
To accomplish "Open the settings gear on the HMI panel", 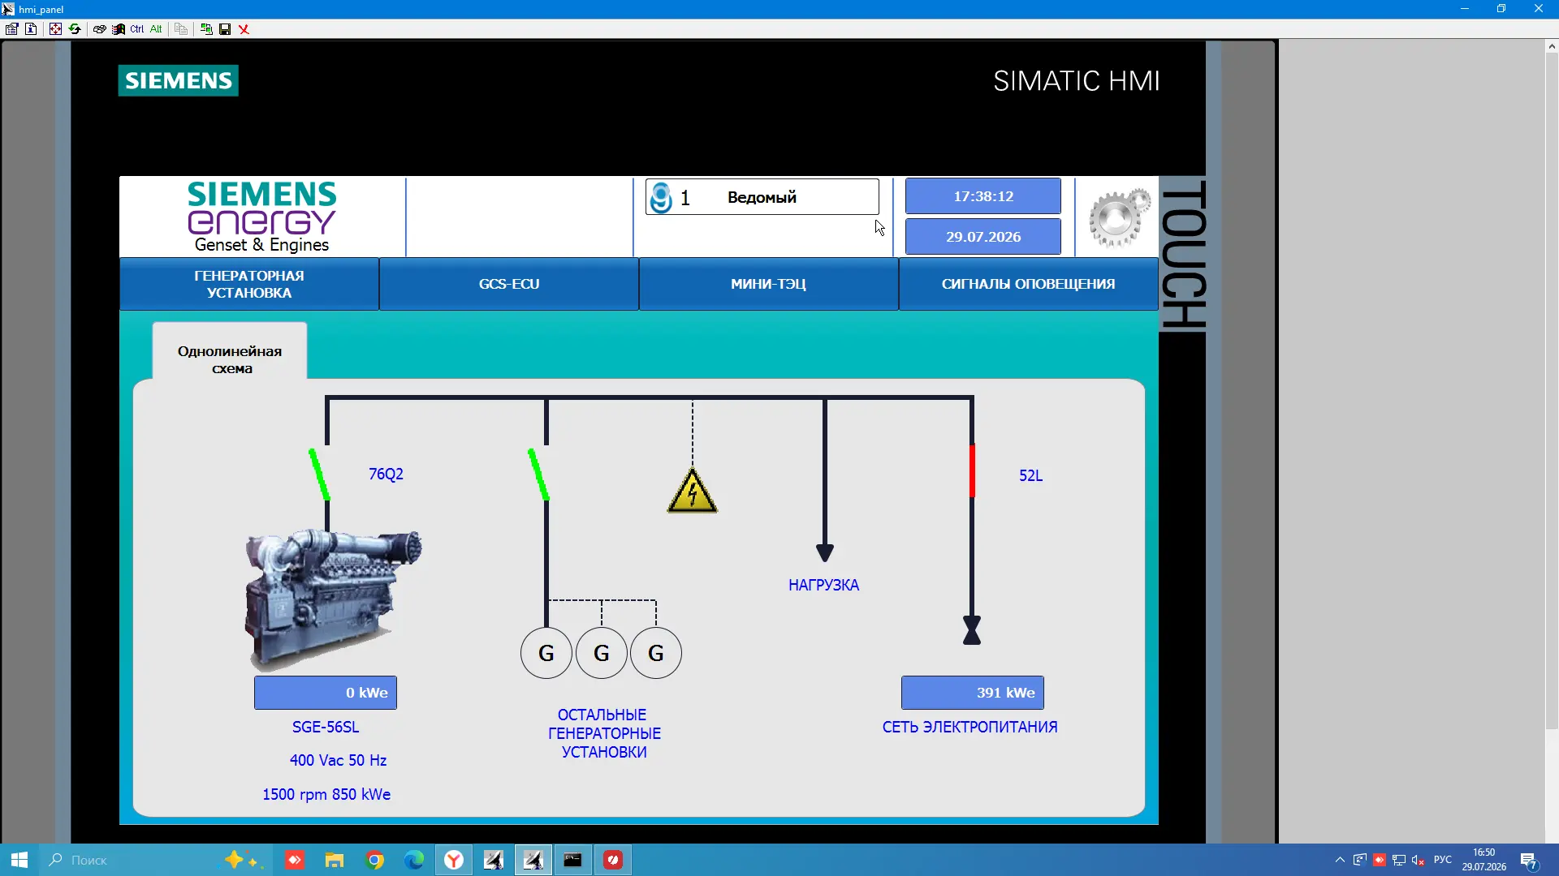I will point(1119,217).
